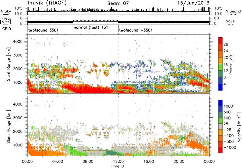Screen dimensions: 242x168
Task: Click the 'Velocity [m s-1]' color bar label
Action: (x=239, y=126)
